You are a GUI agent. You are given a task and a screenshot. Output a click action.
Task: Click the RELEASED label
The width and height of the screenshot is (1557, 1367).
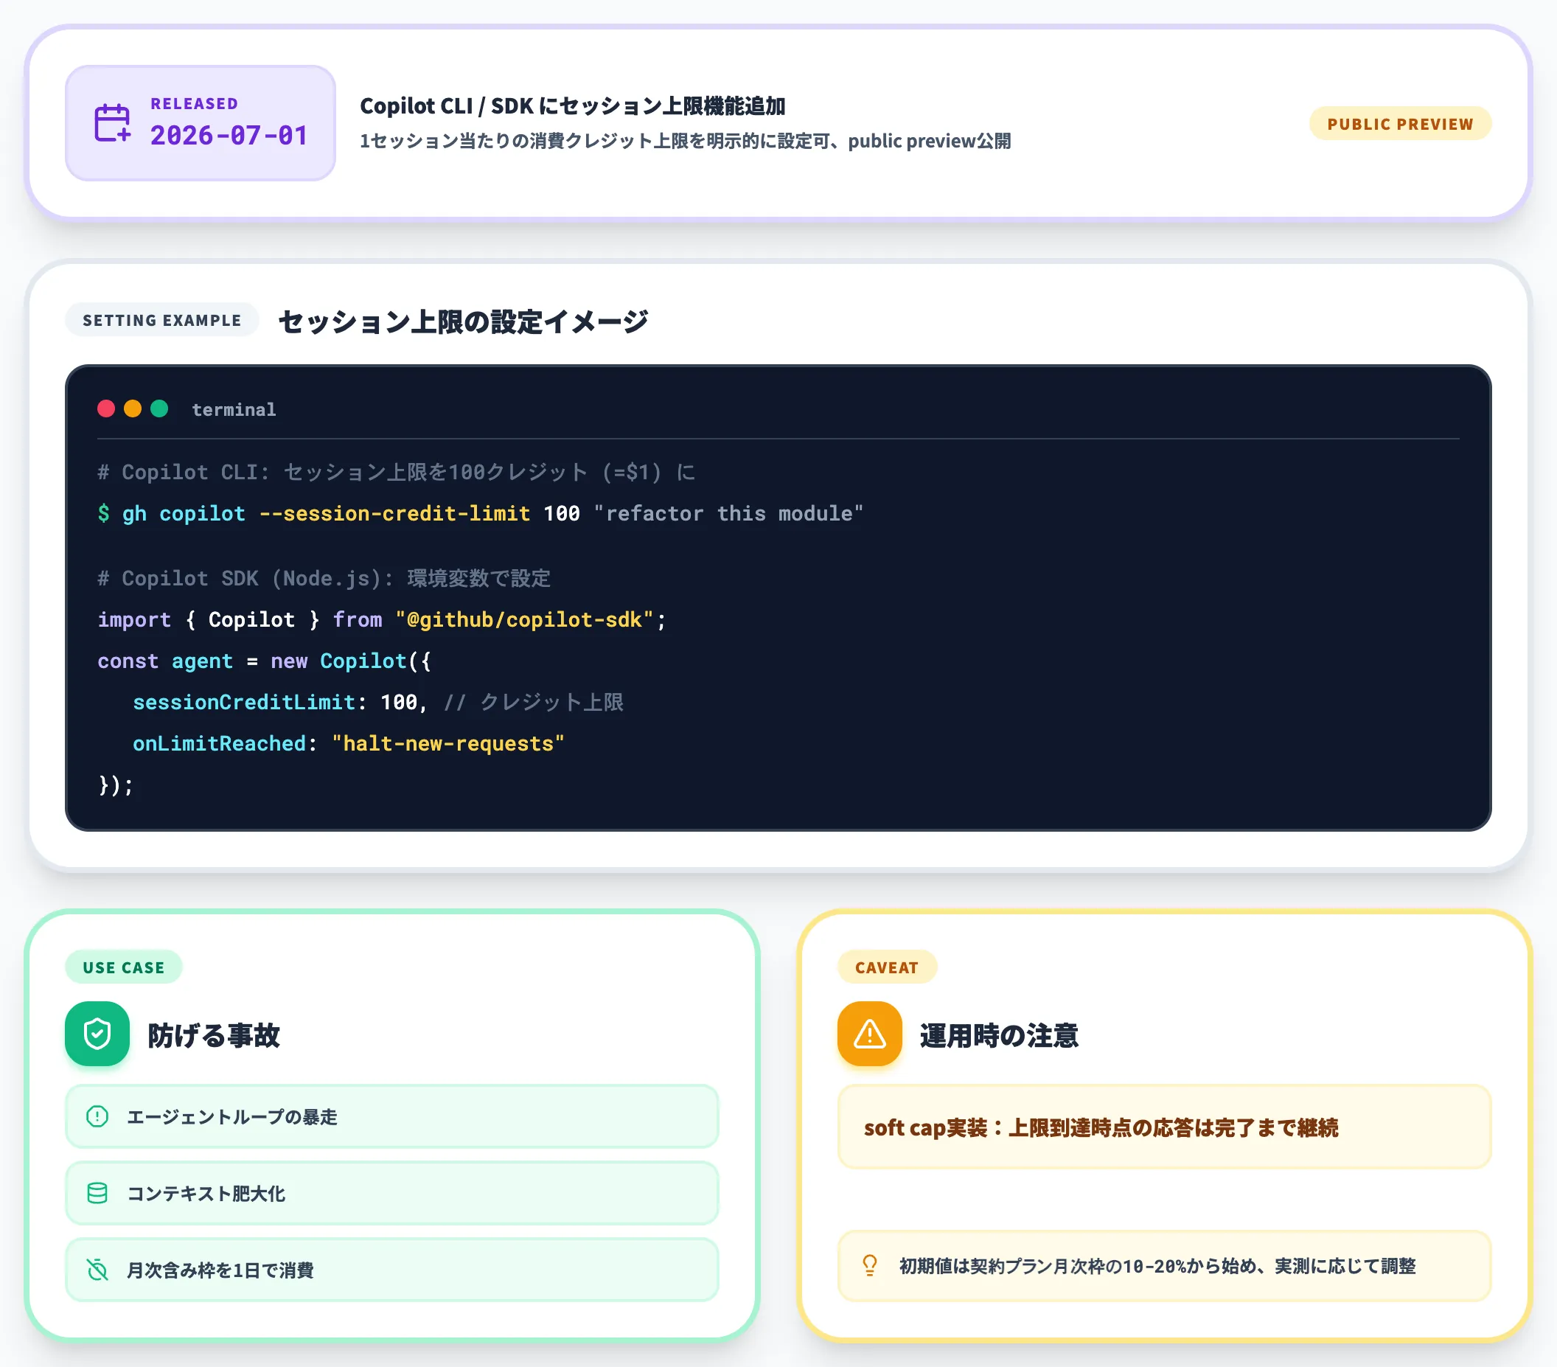(194, 104)
